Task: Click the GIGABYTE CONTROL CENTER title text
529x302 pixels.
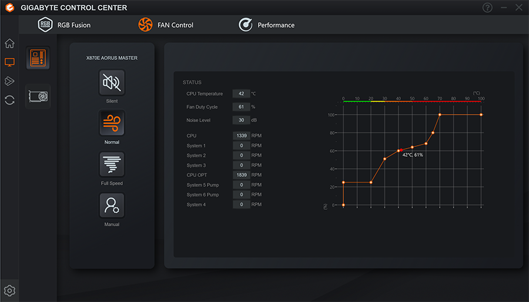Action: click(x=74, y=8)
